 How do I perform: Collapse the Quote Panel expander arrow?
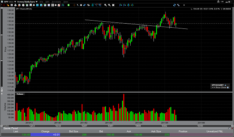[2, 128]
